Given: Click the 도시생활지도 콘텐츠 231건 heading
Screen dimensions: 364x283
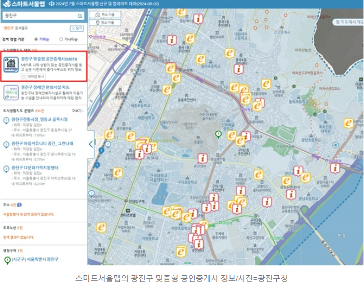Looking at the screenshot, I should [23, 111].
